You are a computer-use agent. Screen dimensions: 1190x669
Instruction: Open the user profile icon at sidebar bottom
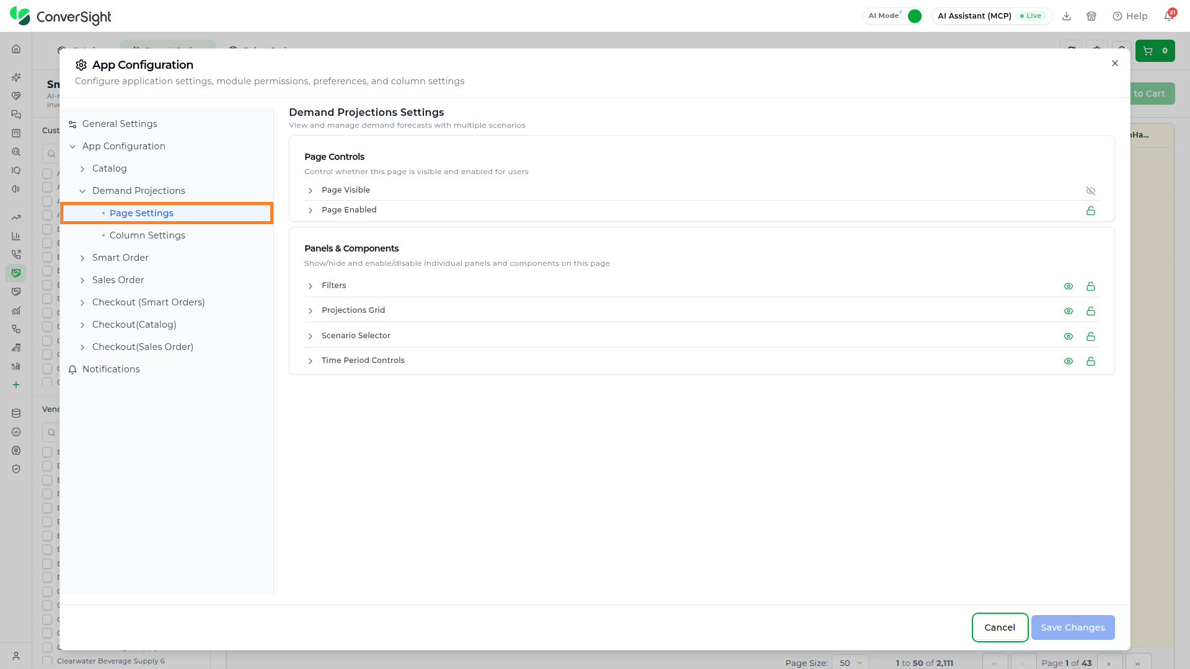16,656
